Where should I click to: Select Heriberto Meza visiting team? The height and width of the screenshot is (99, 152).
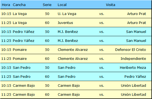133,67
